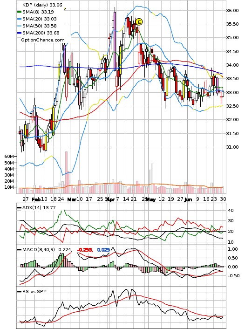Click the 32.50 price axis label

232,106
